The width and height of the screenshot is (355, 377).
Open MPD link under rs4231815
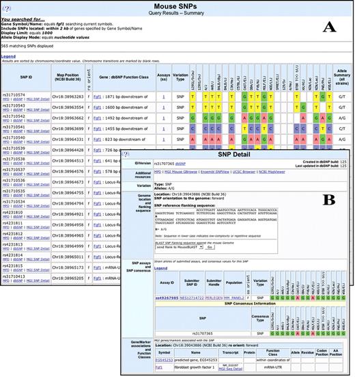tap(6, 270)
